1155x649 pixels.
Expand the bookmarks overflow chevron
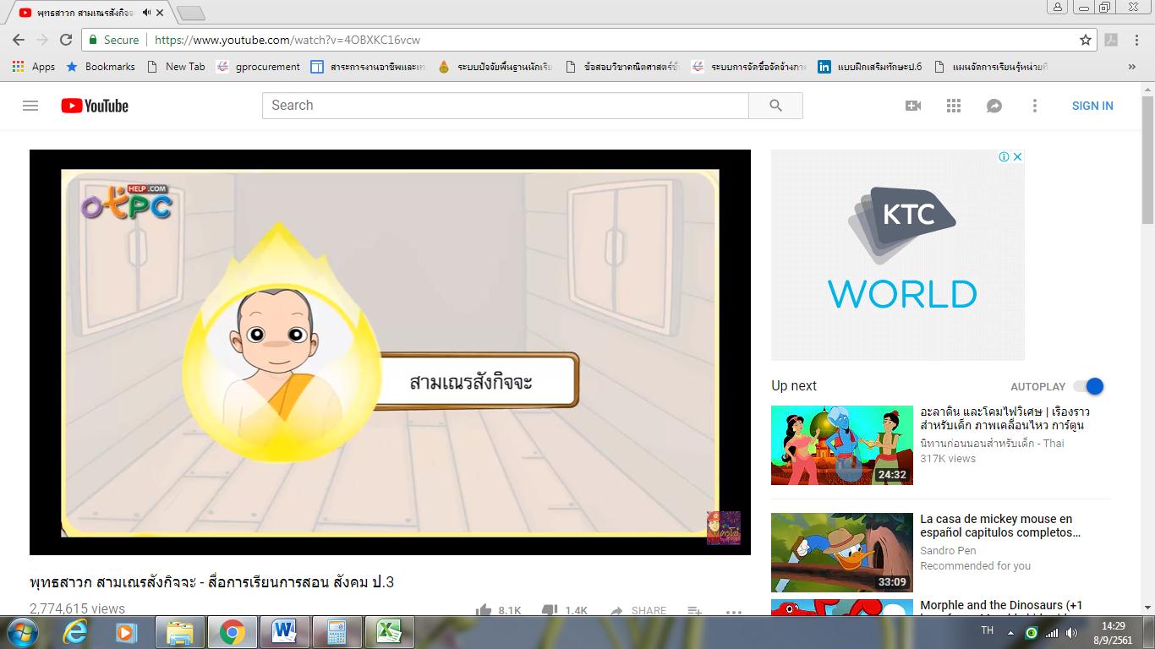tap(1133, 67)
